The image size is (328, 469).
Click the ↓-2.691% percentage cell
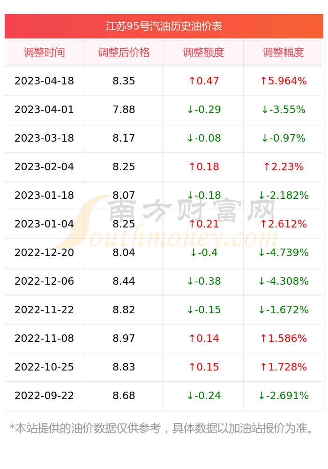(x=283, y=395)
